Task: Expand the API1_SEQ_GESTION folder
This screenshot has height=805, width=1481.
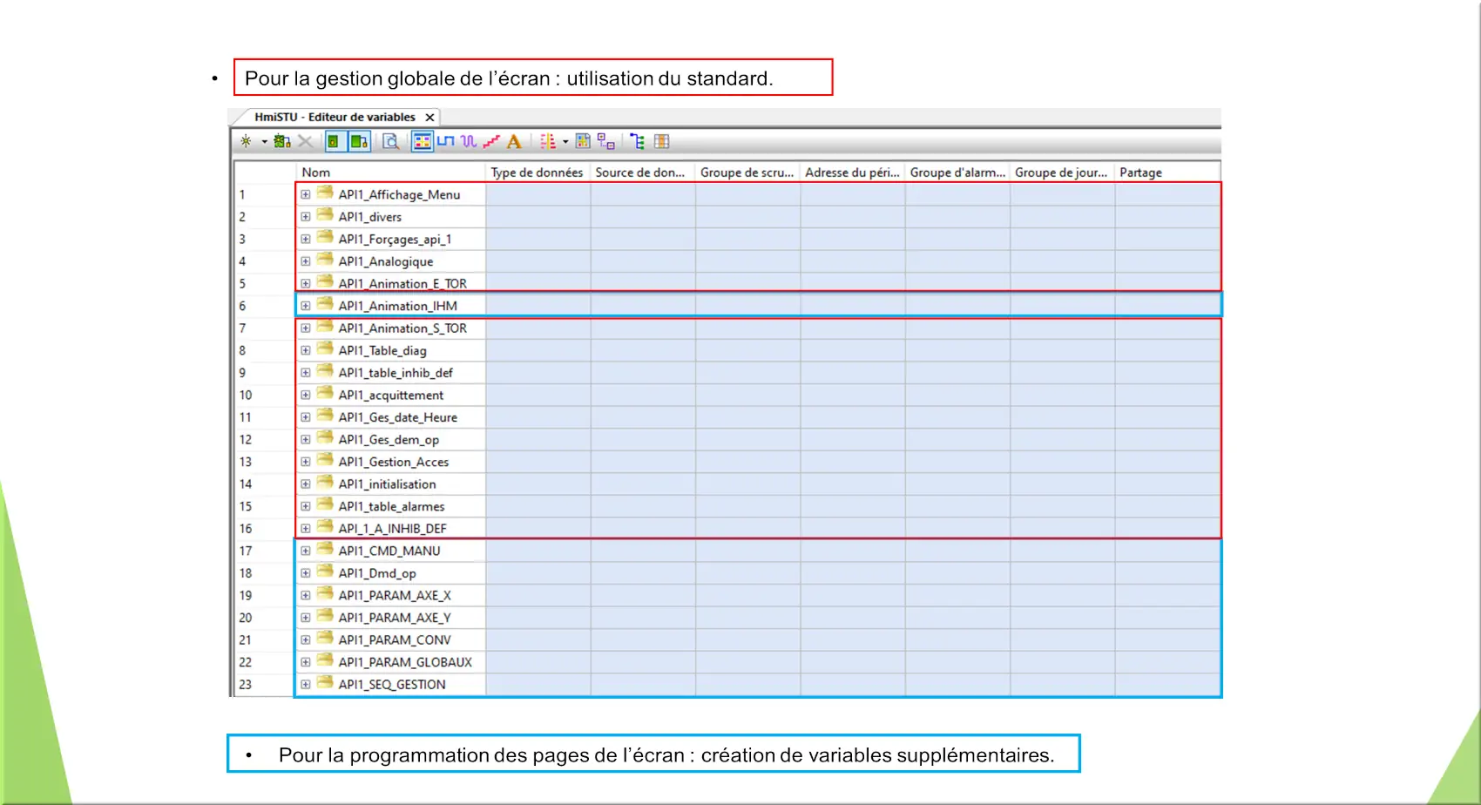Action: 306,685
